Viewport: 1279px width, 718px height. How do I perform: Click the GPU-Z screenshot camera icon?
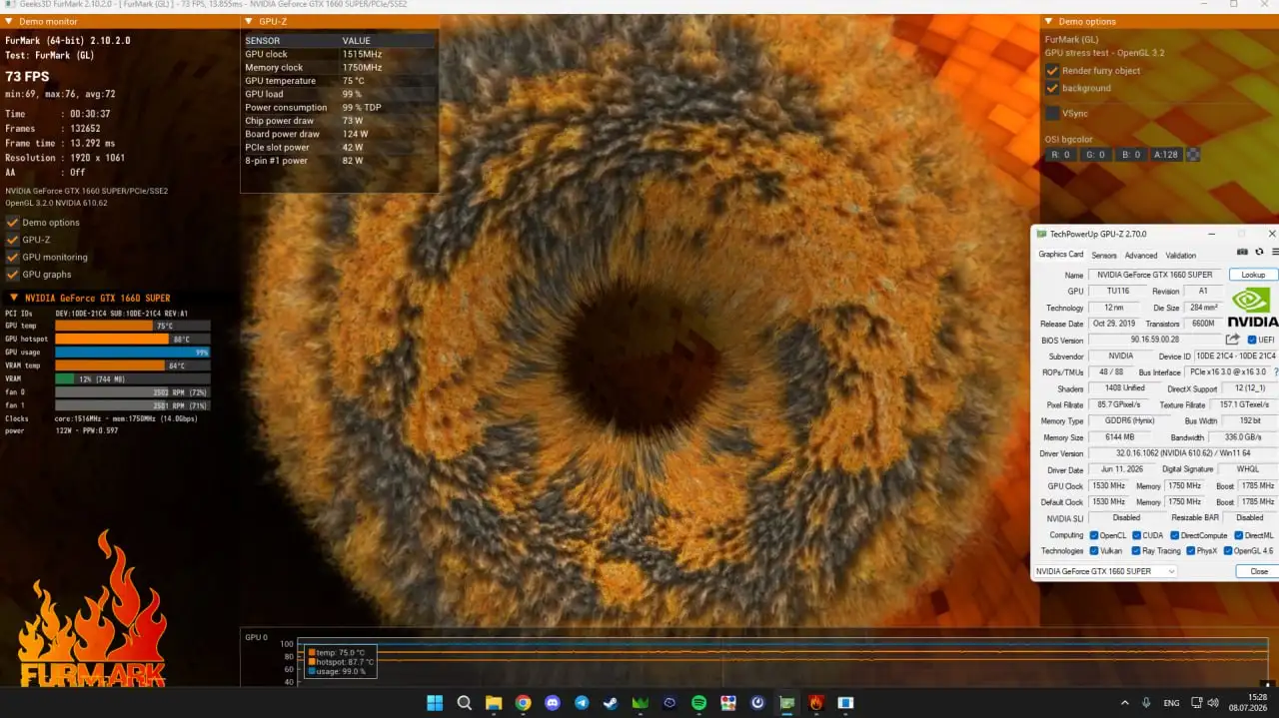click(1242, 253)
